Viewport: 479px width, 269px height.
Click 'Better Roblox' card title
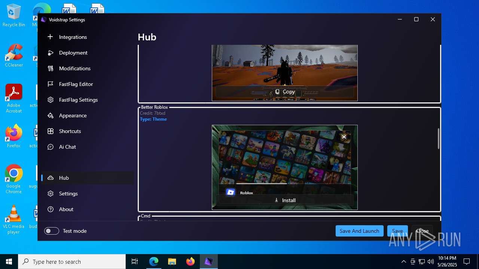(x=155, y=107)
